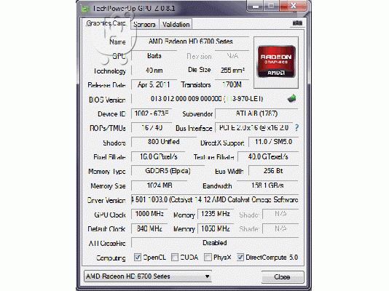Image resolution: width=389 pixels, height=291 pixels.
Task: Click the GPU Clock row Shader N/A field
Action: click(280, 214)
